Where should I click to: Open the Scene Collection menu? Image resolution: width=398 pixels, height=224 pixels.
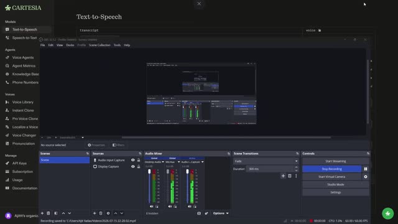click(x=99, y=45)
